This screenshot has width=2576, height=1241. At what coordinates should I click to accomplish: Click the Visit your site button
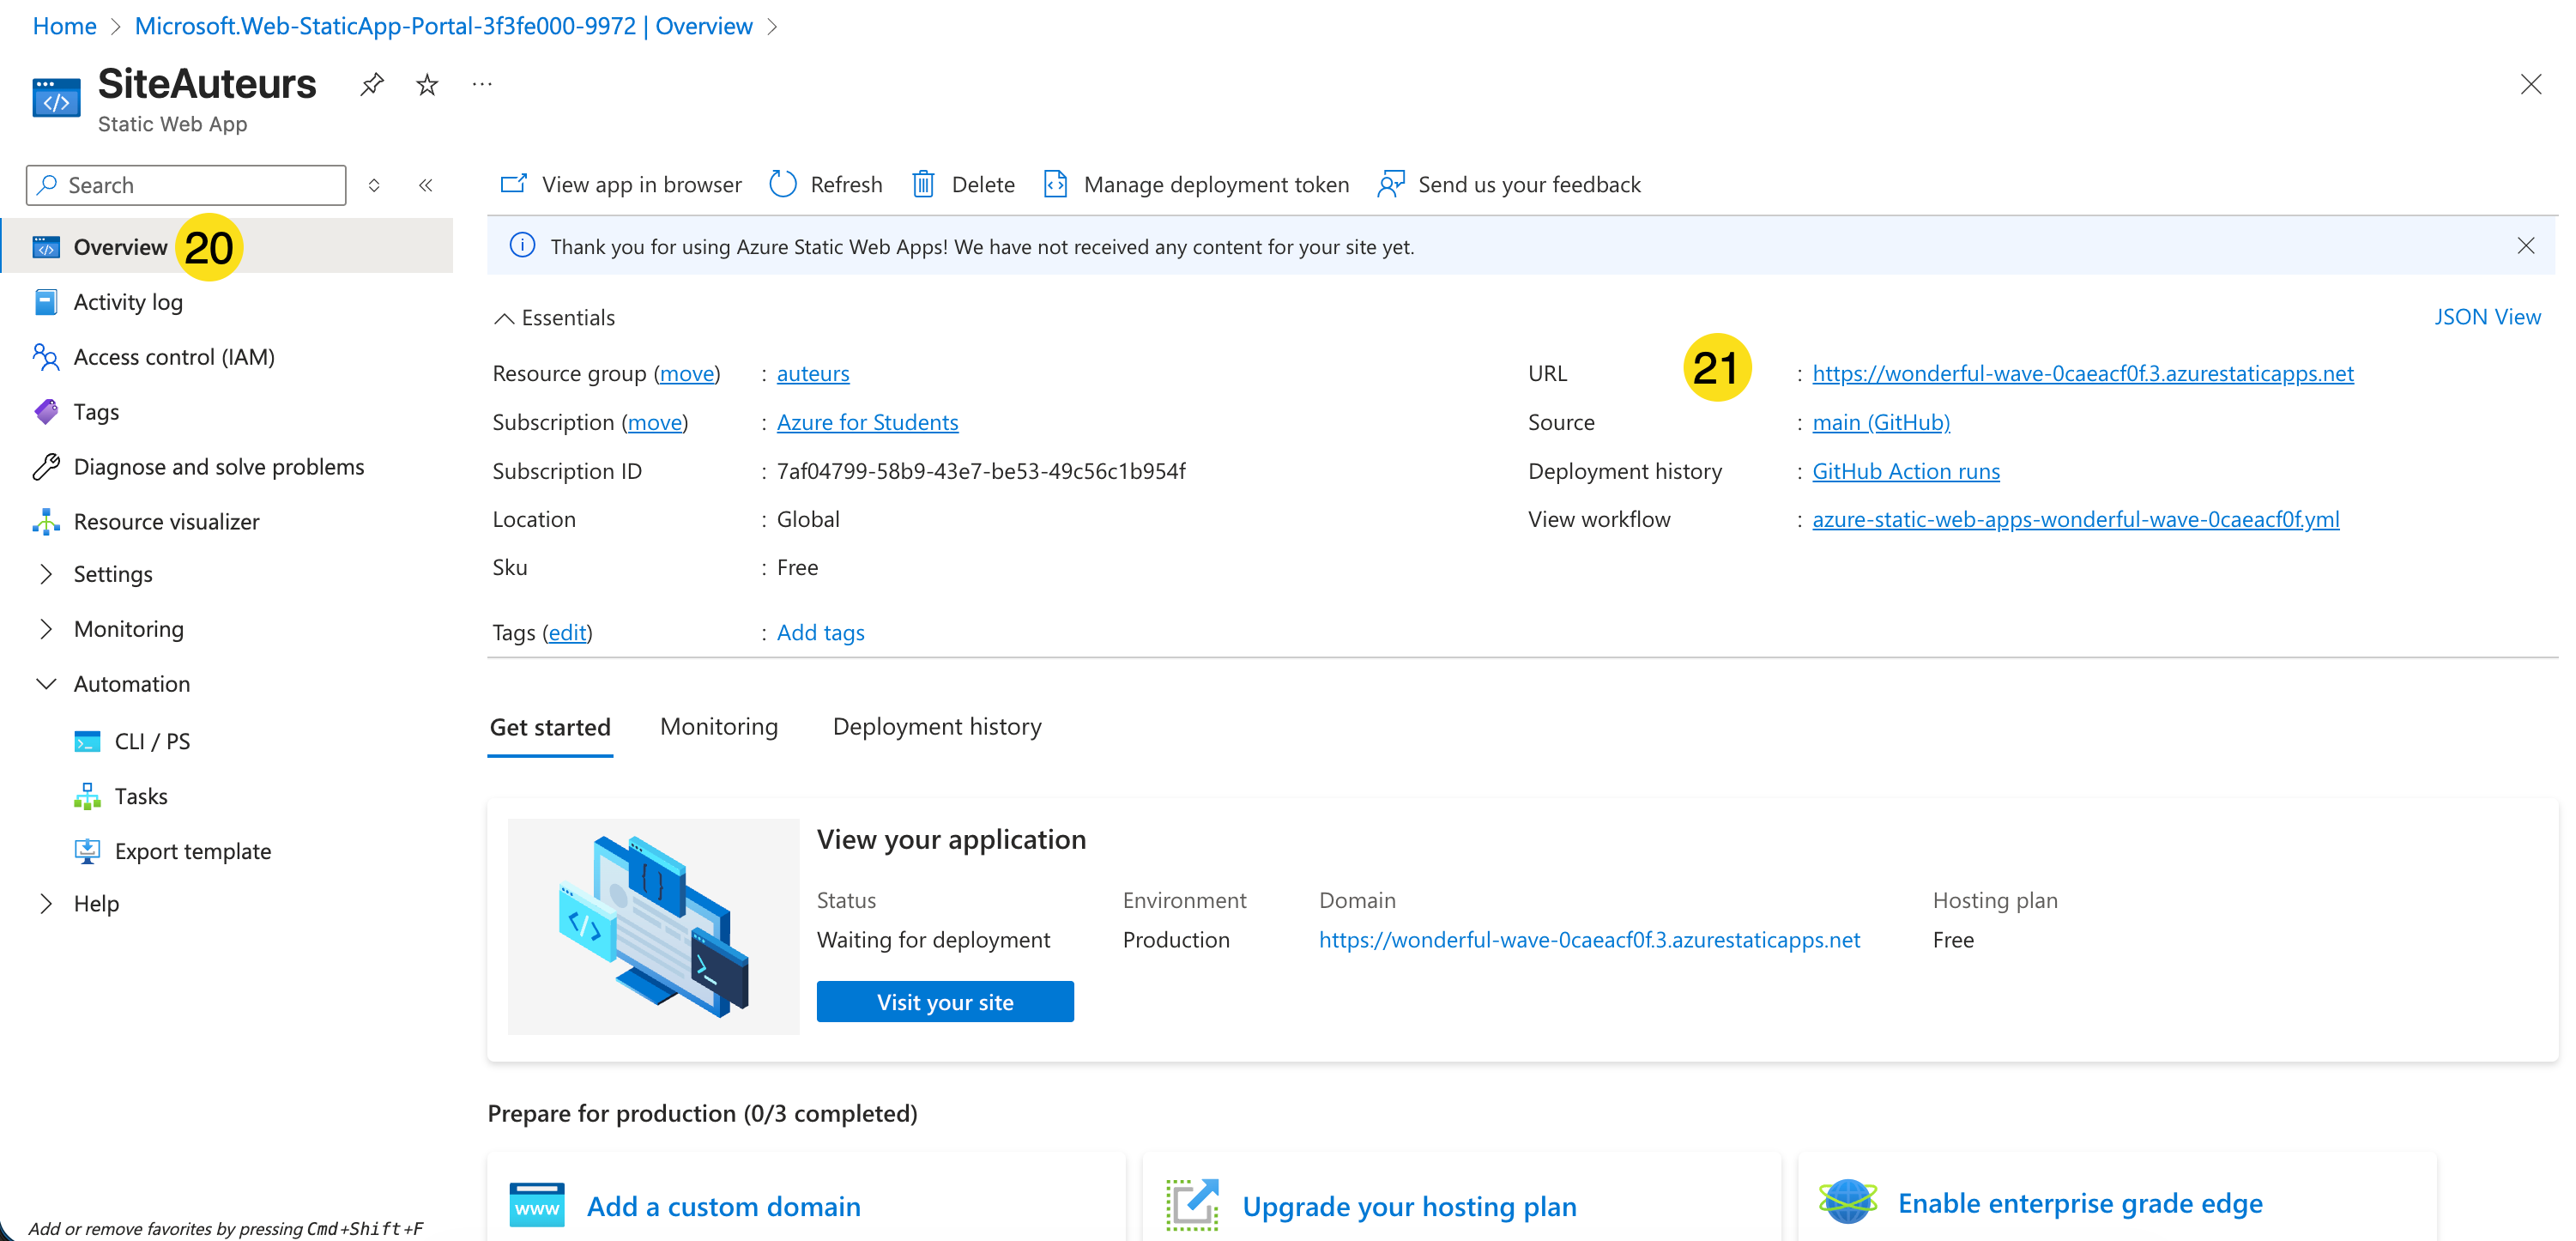coord(945,1001)
